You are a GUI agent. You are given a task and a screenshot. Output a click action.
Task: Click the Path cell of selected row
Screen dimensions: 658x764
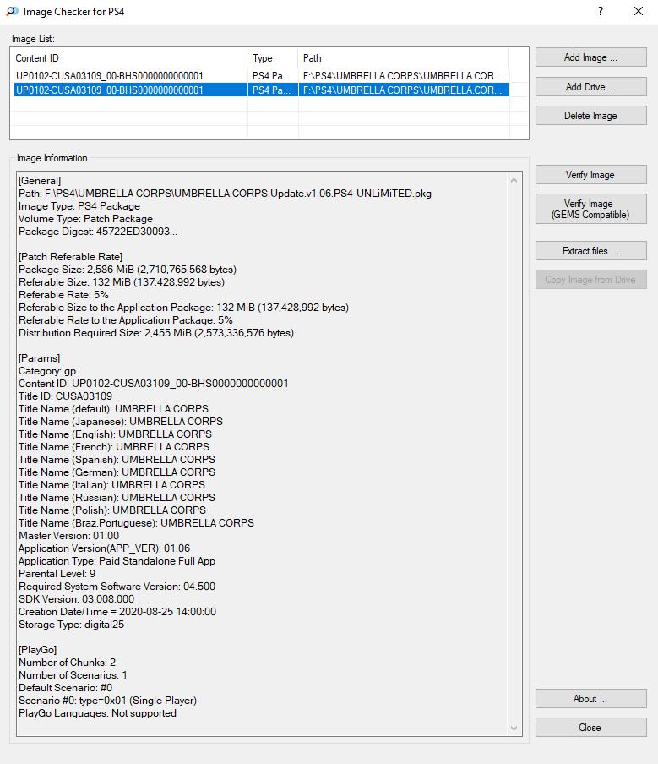click(x=404, y=90)
